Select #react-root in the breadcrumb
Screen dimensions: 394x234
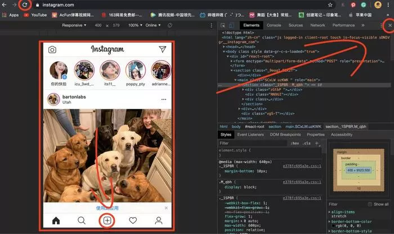pos(254,126)
